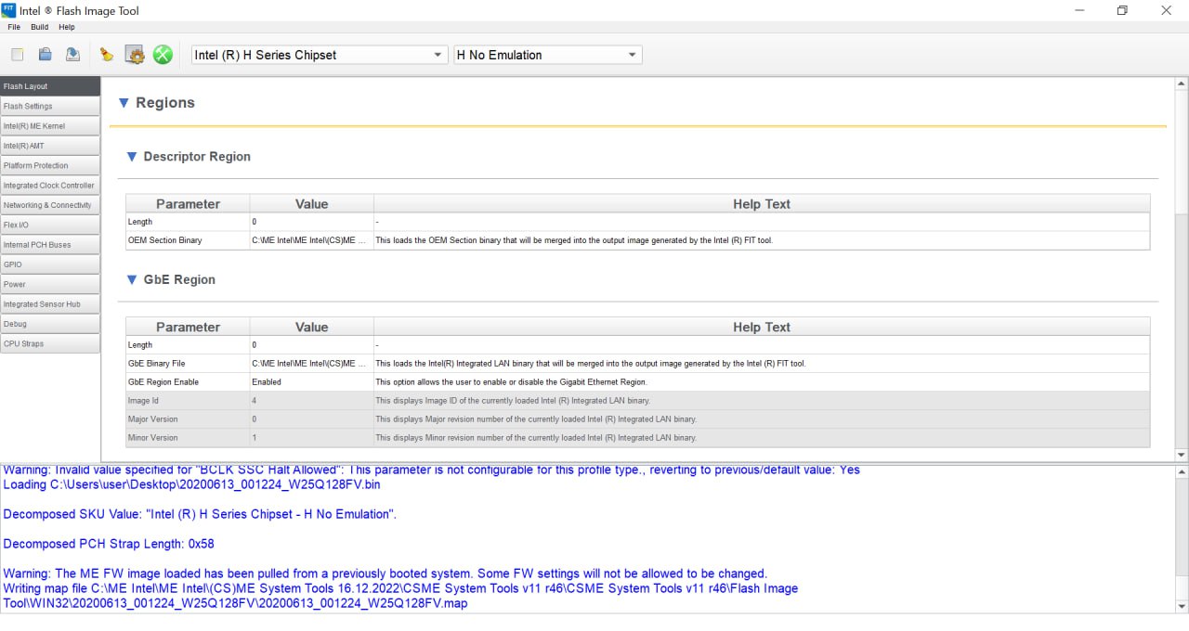Click the 'Decomposed SKU Value' log line
Viewport: 1189px width, 631px height.
click(x=200, y=514)
